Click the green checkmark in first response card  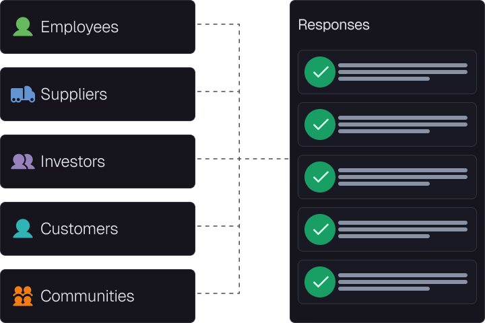pyautogui.click(x=320, y=72)
